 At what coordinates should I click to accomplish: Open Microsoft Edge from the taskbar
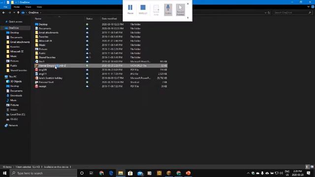[111, 173]
